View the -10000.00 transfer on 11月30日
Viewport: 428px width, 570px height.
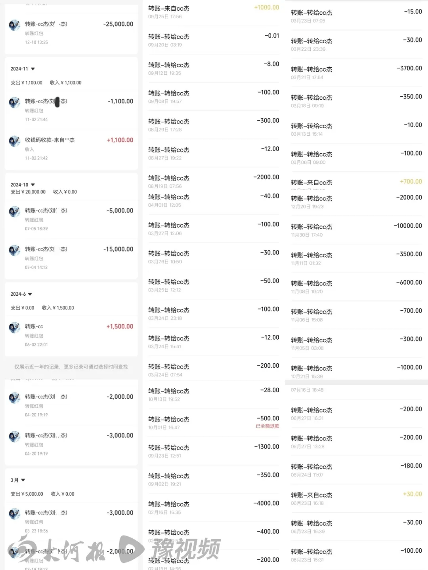pos(356,230)
